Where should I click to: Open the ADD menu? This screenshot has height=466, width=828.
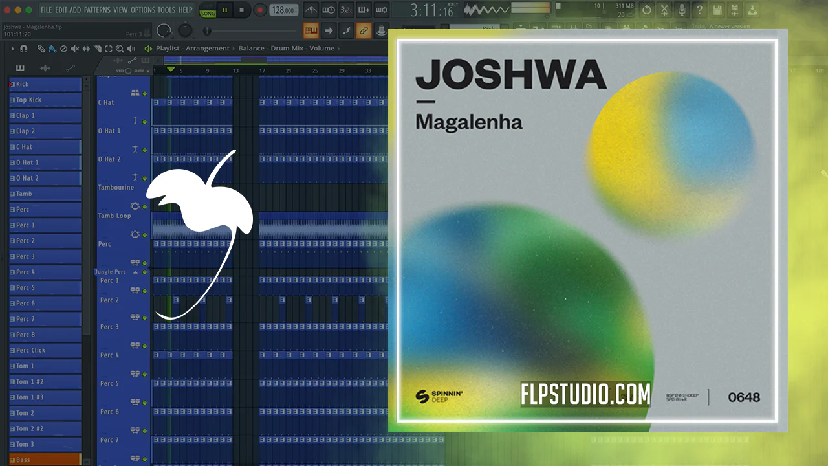coord(75,10)
